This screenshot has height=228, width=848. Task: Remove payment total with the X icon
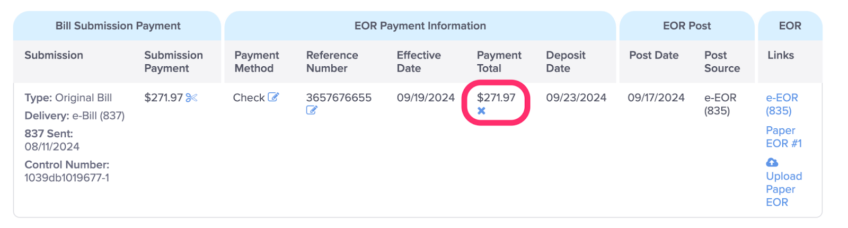click(x=481, y=111)
